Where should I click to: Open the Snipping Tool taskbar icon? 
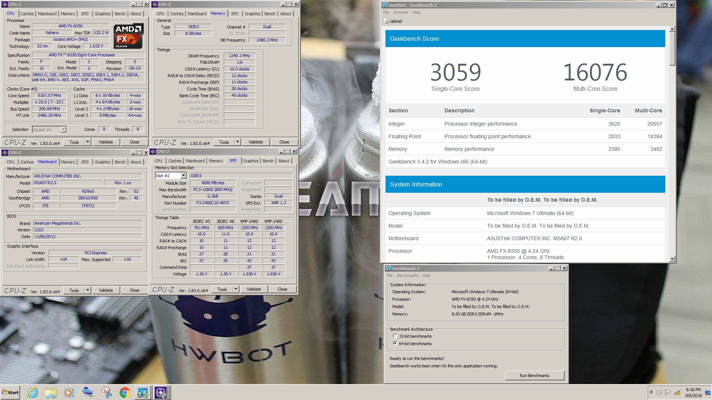tap(106, 393)
